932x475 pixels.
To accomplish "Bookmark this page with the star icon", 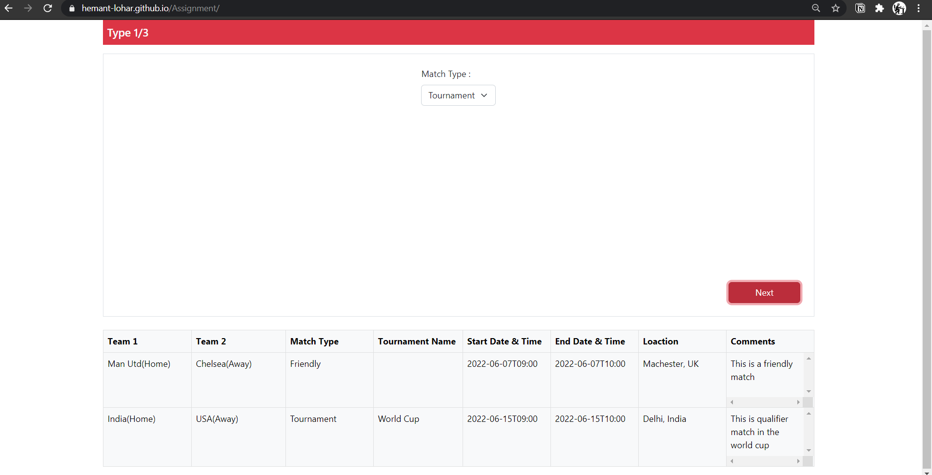I will (x=835, y=8).
